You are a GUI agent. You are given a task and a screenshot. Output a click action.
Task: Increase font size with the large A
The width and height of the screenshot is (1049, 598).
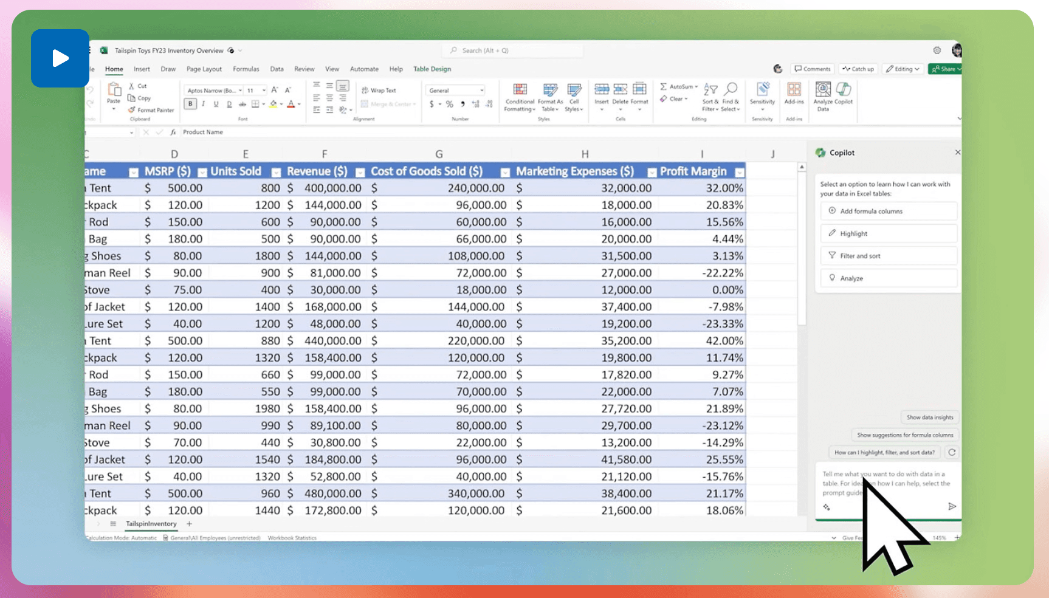[x=275, y=90]
